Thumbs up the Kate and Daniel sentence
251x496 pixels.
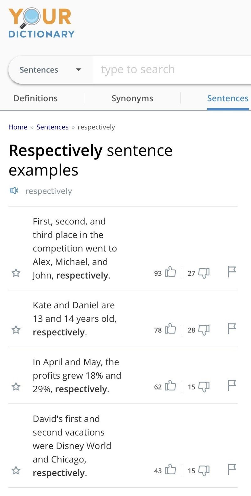(170, 329)
